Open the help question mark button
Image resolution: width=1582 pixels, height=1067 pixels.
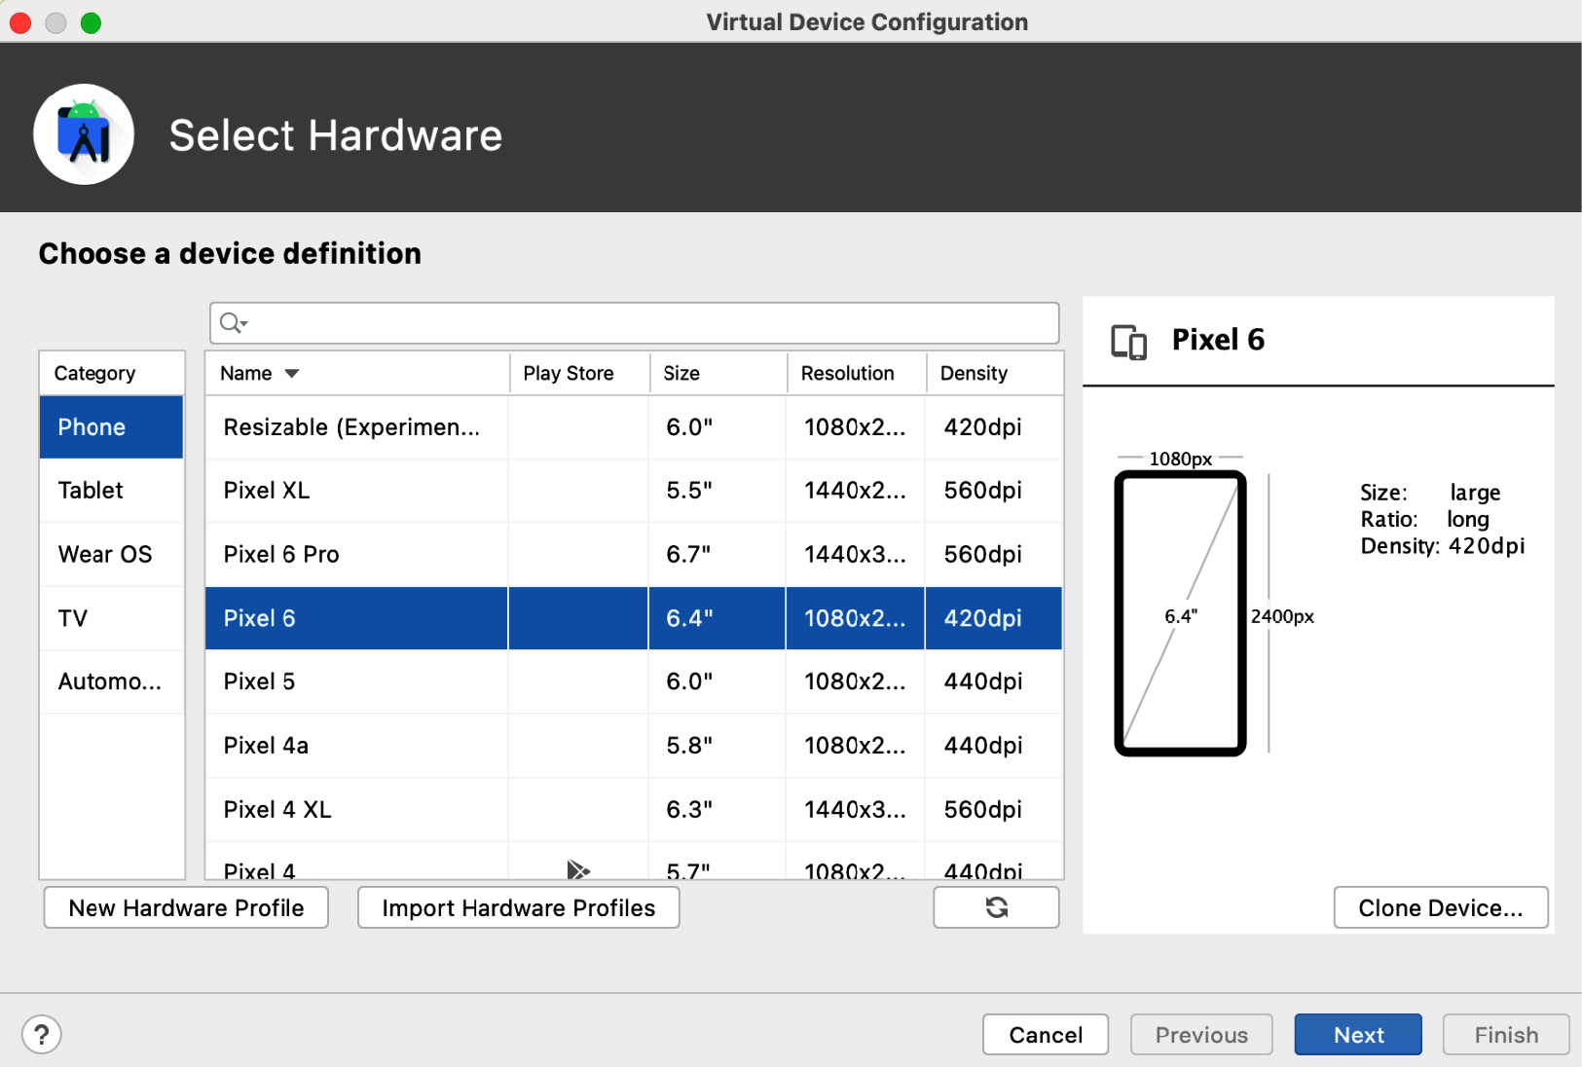[42, 1035]
